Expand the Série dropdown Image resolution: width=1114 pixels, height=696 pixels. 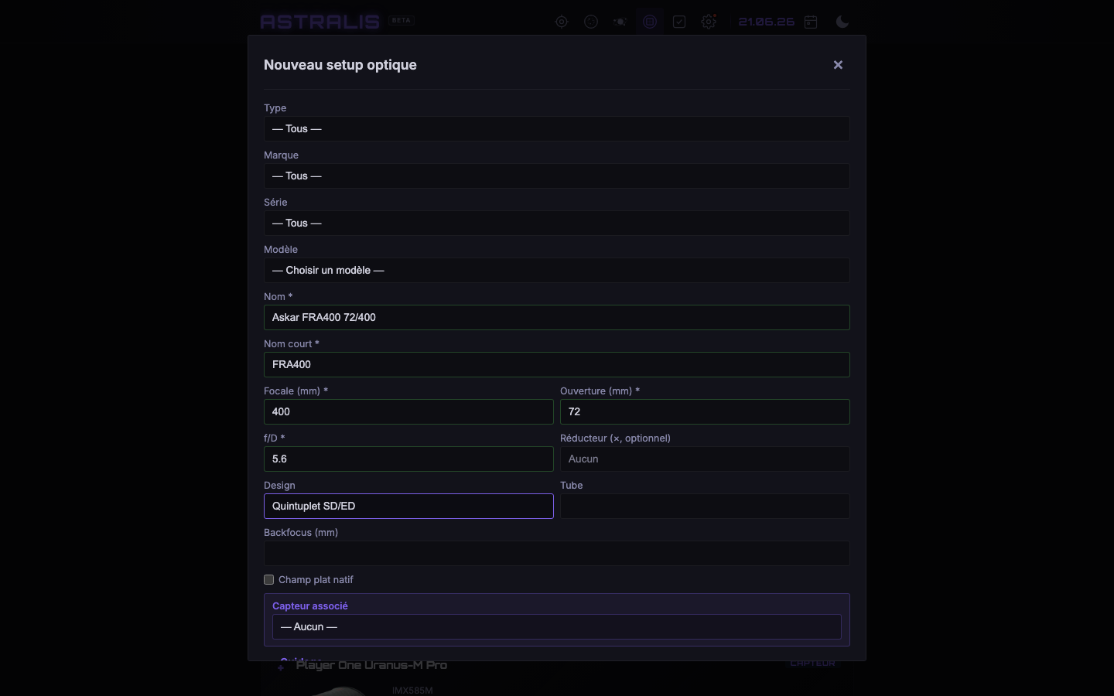557,223
